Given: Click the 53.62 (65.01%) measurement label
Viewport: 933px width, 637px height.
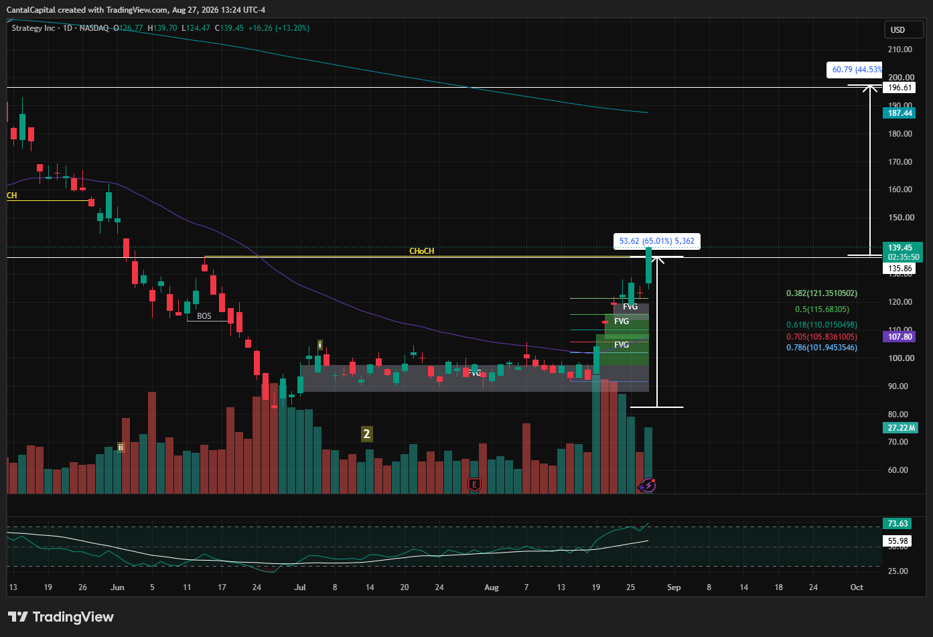Looking at the screenshot, I should (x=656, y=241).
